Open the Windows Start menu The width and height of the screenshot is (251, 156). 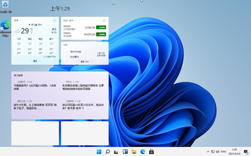[99, 152]
